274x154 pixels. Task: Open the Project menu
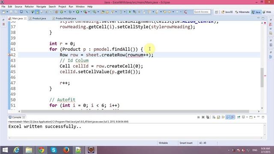pos(62,7)
